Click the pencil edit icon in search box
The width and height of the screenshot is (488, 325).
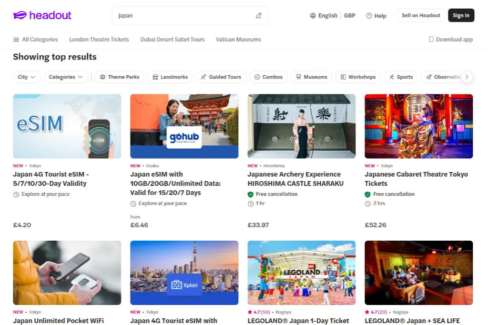point(259,16)
